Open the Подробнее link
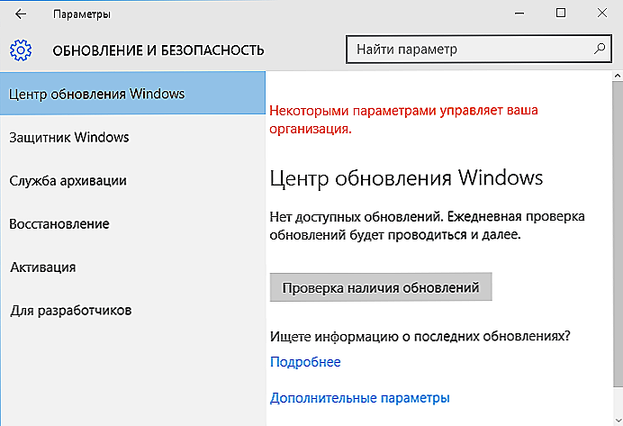 [305, 362]
